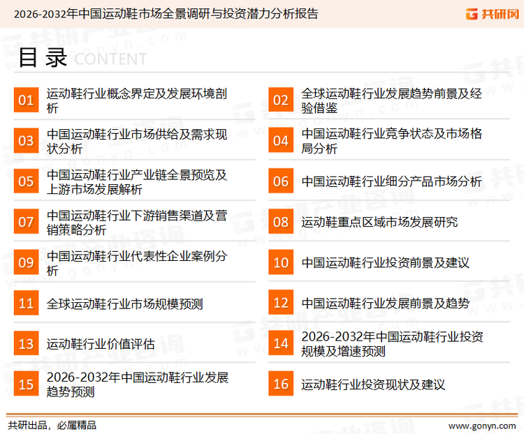Select chapter 运动鞋行业价值评估
Image resolution: width=524 pixels, height=434 pixels.
point(101,344)
